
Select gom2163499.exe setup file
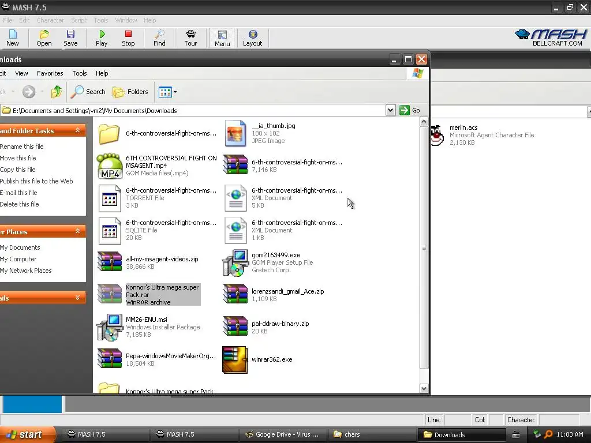point(268,262)
